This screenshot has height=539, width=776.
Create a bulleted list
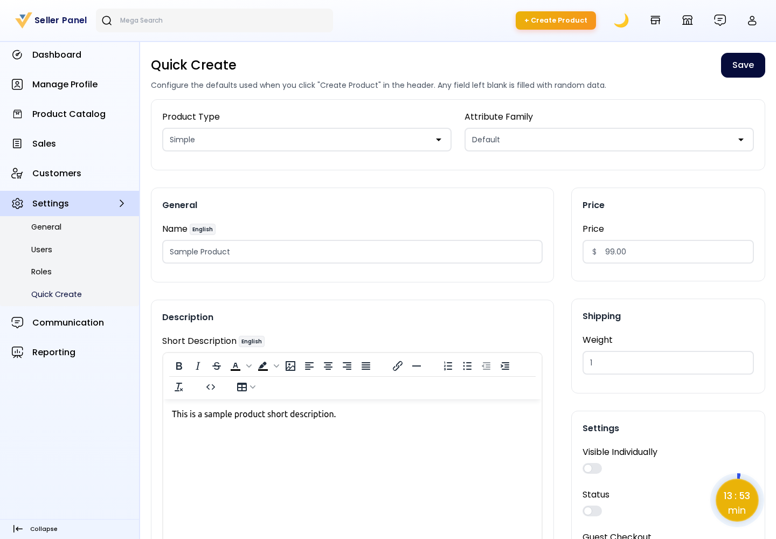[467, 366]
